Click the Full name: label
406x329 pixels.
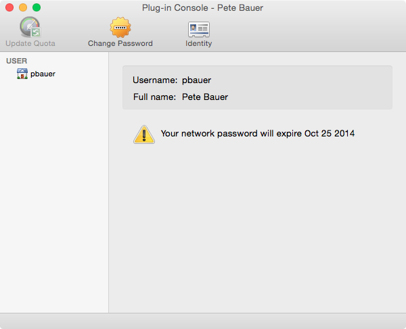(154, 97)
